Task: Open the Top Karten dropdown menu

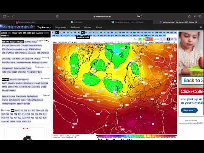Action: point(44,27)
